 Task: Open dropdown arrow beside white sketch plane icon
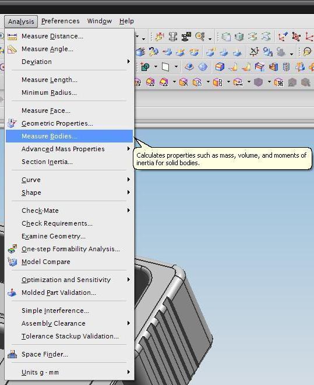coord(176,66)
